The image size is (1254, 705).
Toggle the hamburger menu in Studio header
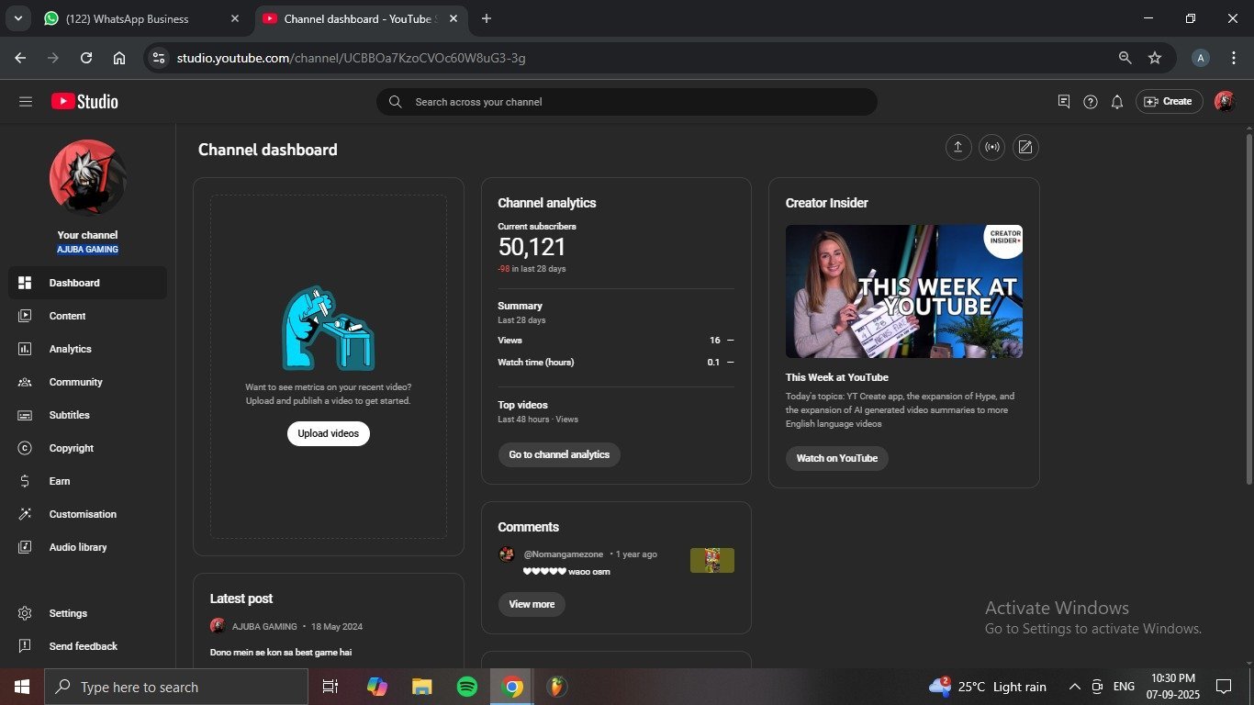tap(26, 102)
